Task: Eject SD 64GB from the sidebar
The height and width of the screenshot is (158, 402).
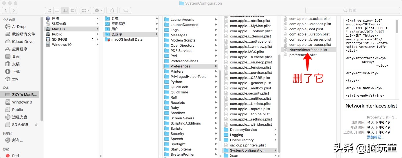Action: coord(36,125)
